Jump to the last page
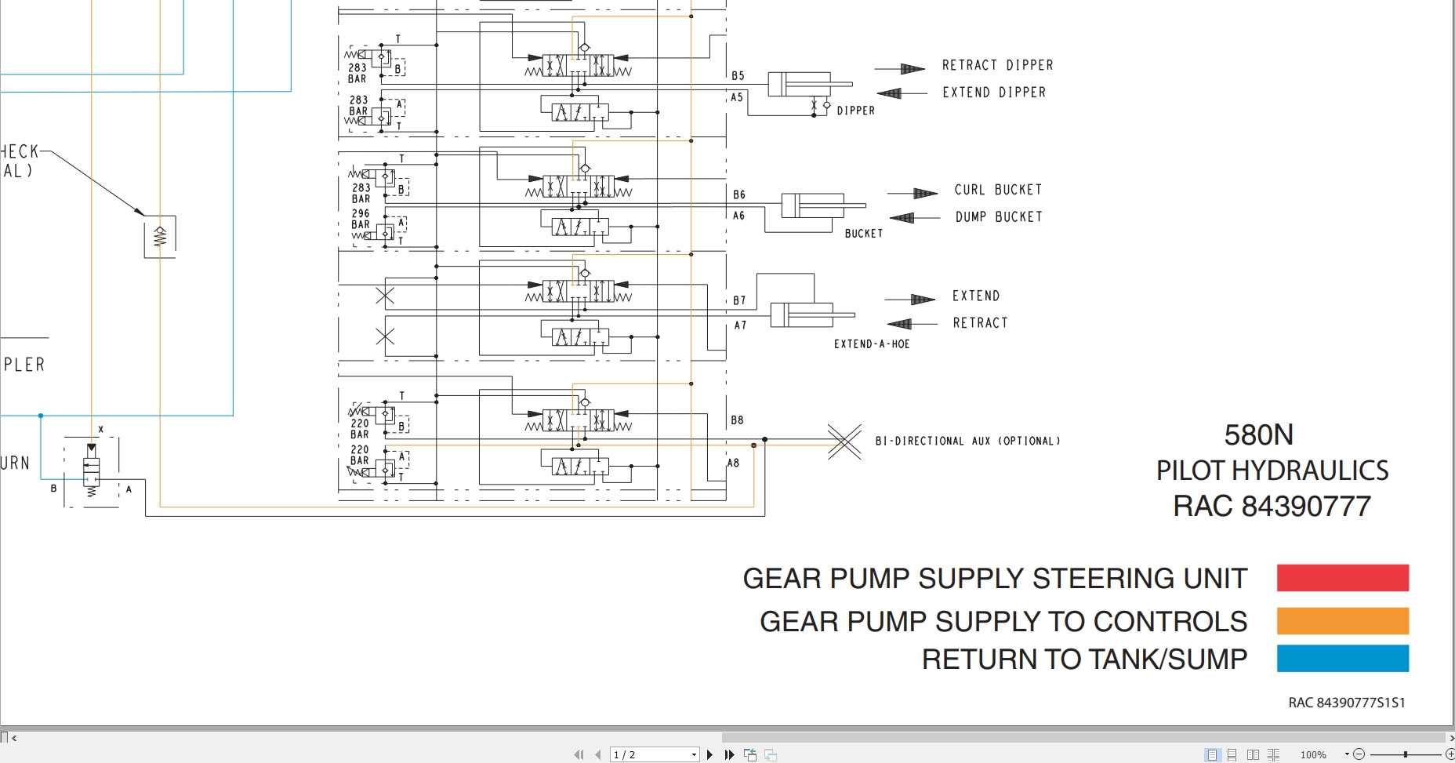 730,754
